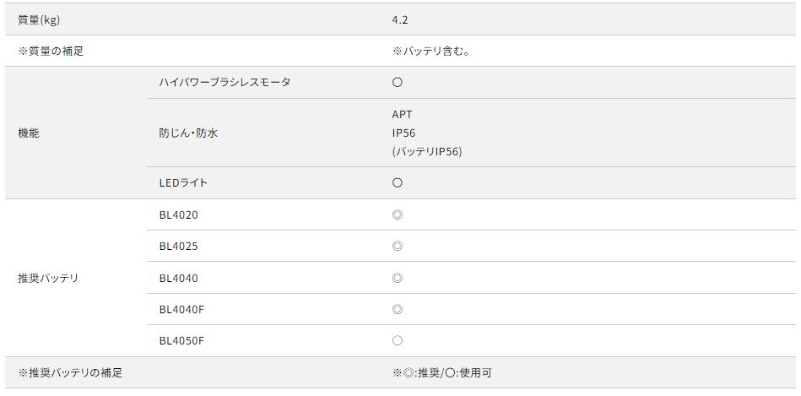Click the ※◎:推奨/○:使用可 legend text

coord(441,373)
